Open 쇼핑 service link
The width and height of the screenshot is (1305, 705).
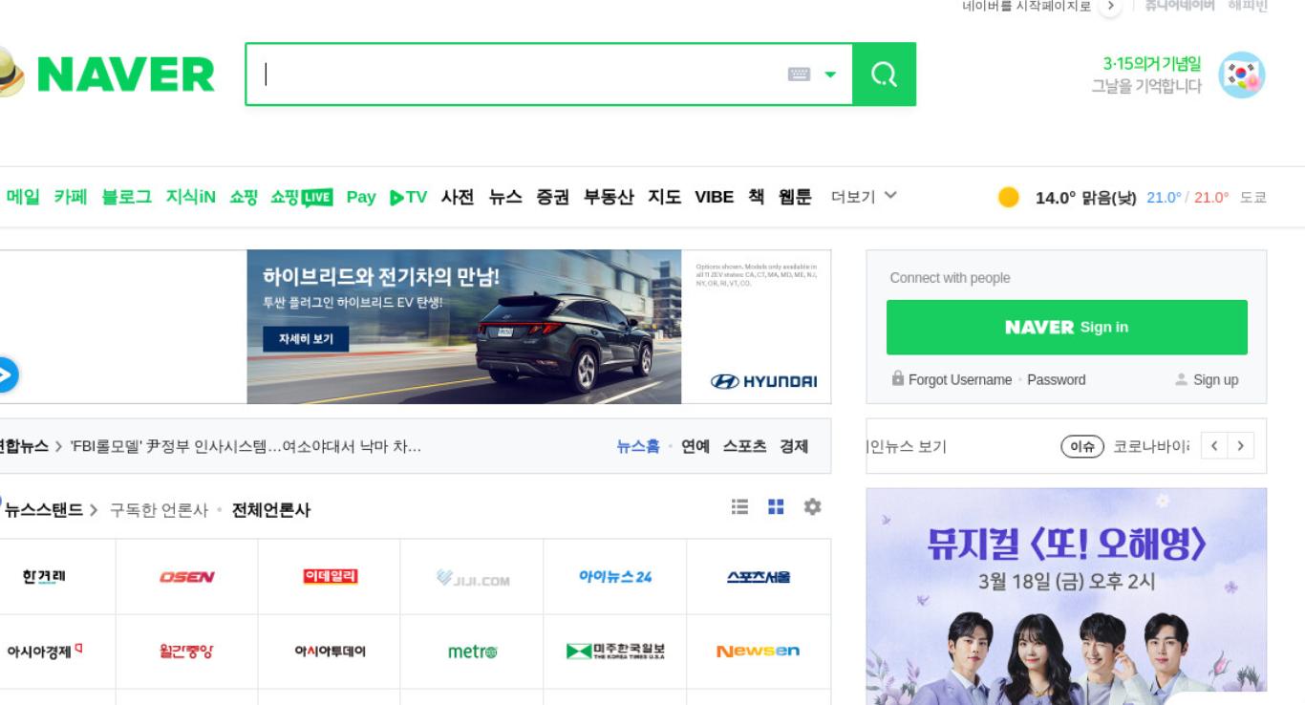[x=244, y=197]
